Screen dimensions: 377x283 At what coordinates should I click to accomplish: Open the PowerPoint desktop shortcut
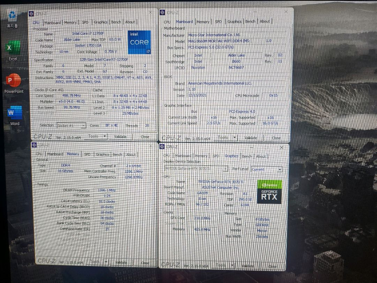click(14, 83)
